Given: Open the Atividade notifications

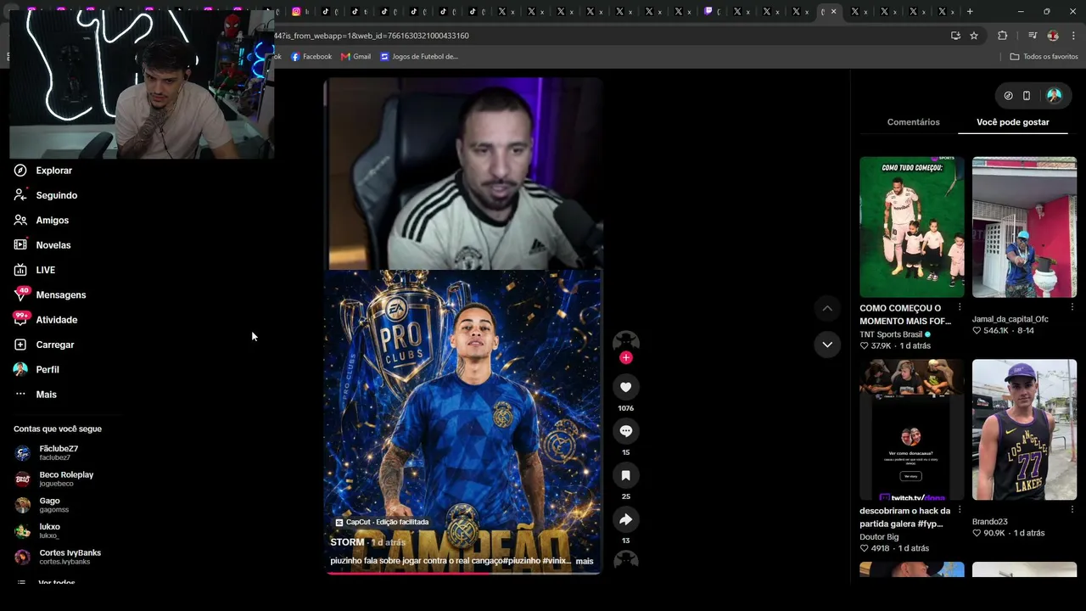Looking at the screenshot, I should coord(45,320).
